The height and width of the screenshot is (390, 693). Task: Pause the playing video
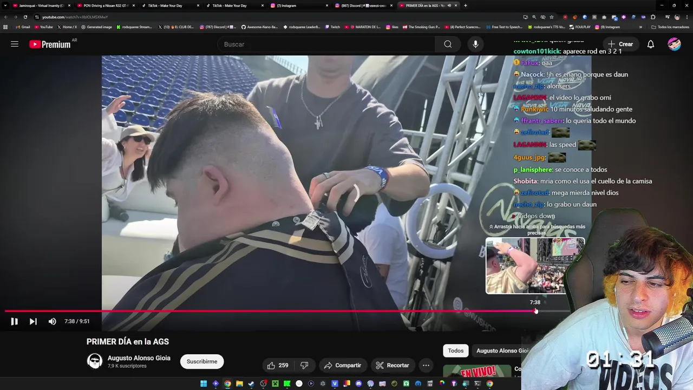[15, 321]
